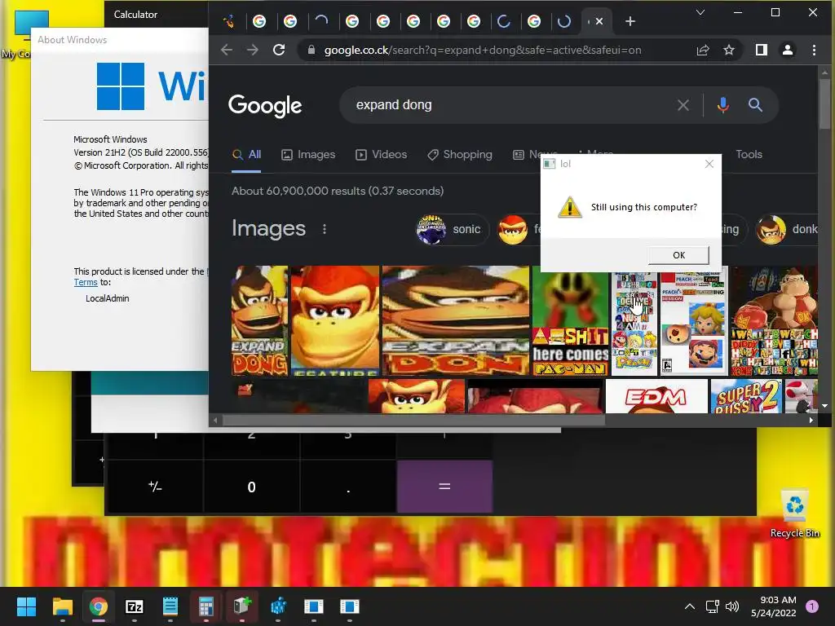The width and height of the screenshot is (835, 626).
Task: Click scroll down arrow in Chrome
Action: tap(824, 406)
